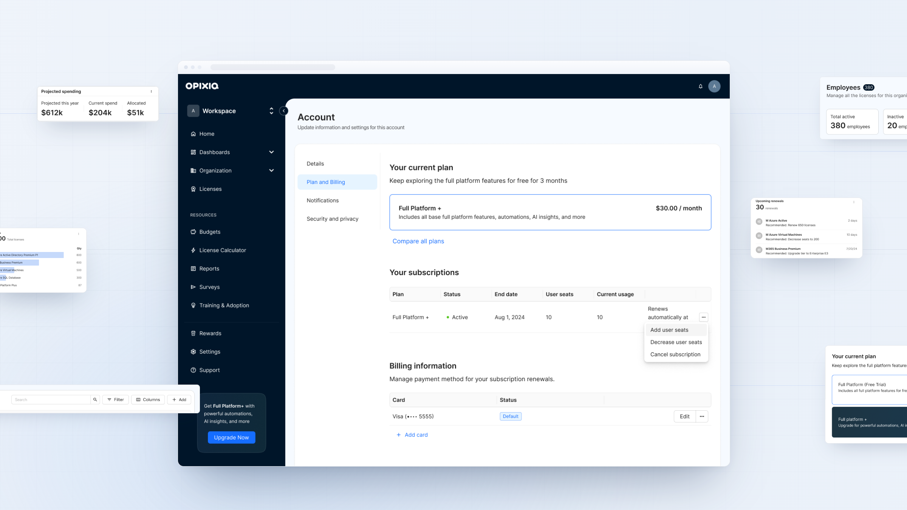This screenshot has width=907, height=510.
Task: Open the subscription row's three-dot menu
Action: click(x=703, y=317)
